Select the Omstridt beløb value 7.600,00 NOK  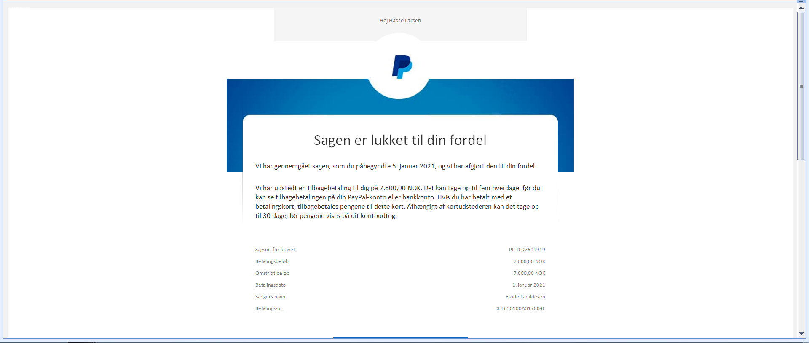[529, 273]
